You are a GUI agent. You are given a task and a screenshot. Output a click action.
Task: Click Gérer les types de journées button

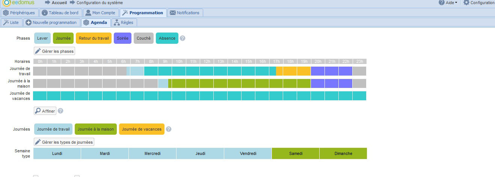click(x=64, y=142)
